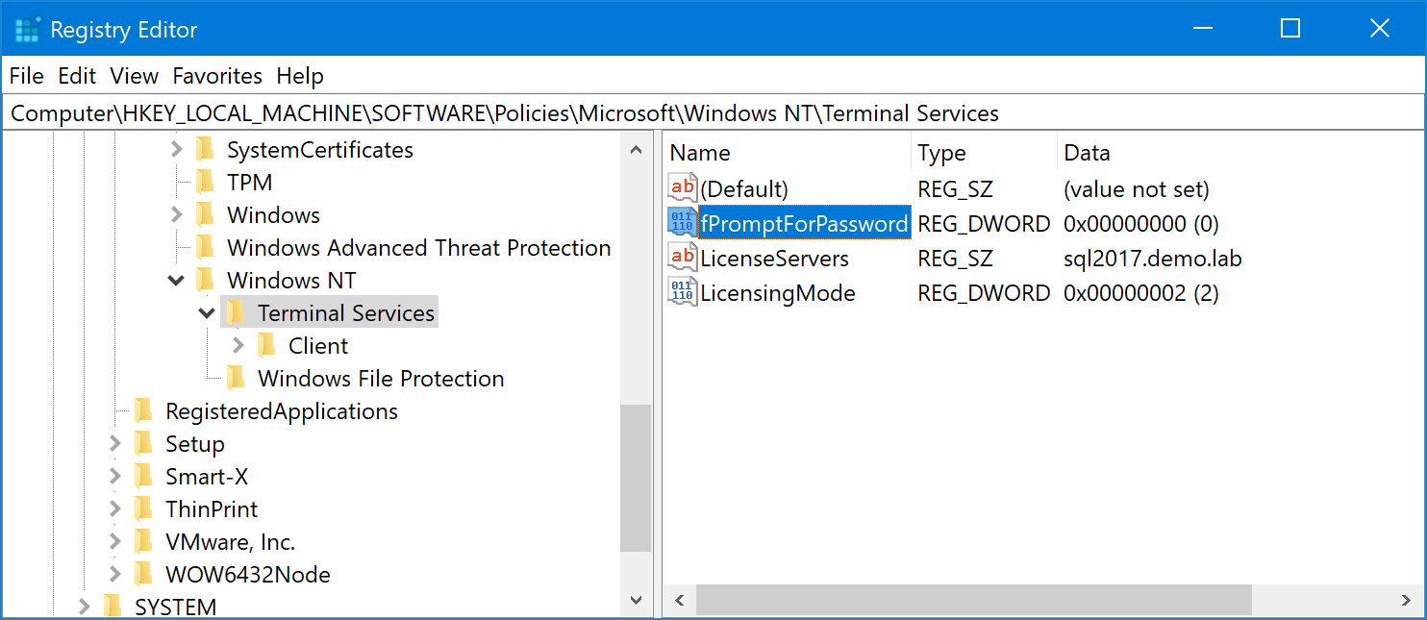Click the registry path address bar
Viewport: 1427px width, 620px height.
pyautogui.click(x=712, y=113)
